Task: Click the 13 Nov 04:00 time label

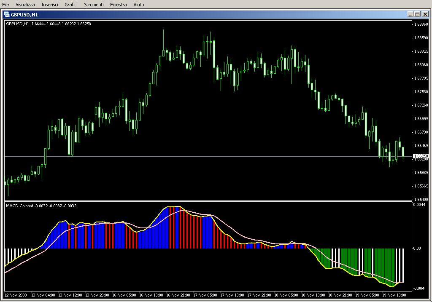Action: pos(43,295)
